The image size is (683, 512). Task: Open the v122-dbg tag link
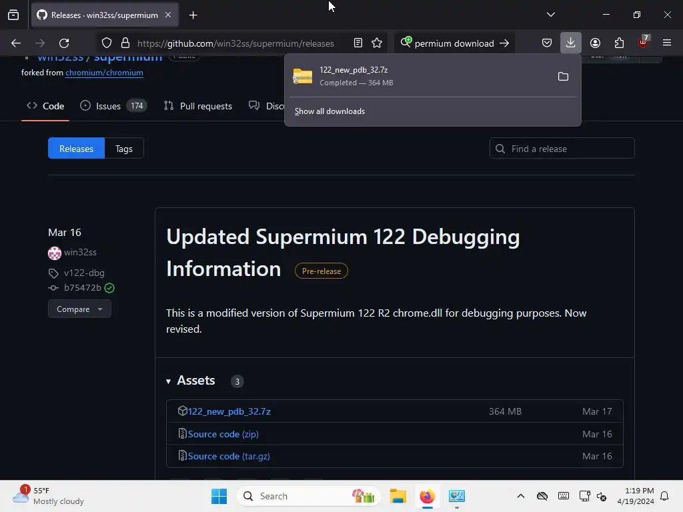pos(84,273)
